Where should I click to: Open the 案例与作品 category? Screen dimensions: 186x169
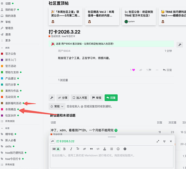(x=12, y=91)
